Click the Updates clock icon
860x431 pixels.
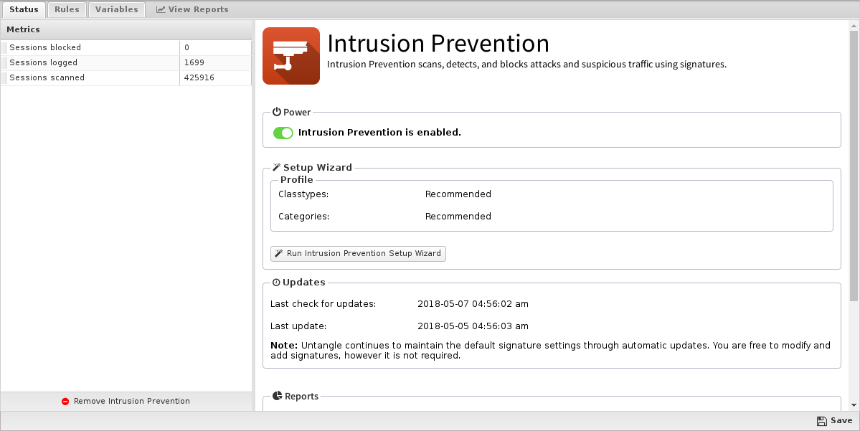click(276, 283)
